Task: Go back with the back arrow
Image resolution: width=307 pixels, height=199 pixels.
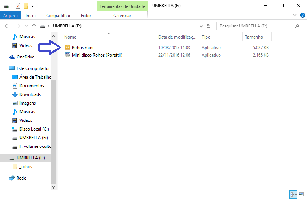Action: coord(7,26)
